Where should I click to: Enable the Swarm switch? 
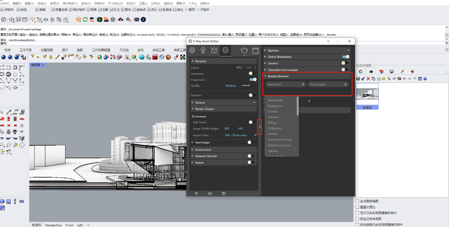point(251,162)
